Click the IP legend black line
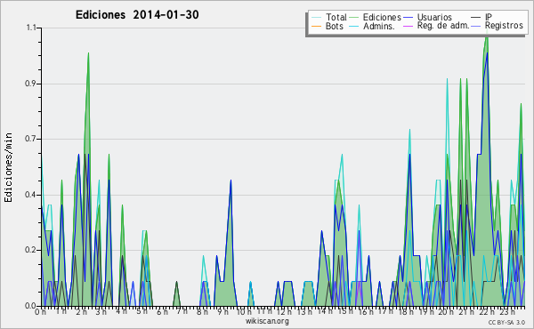Image resolution: width=534 pixels, height=329 pixels. click(x=476, y=18)
